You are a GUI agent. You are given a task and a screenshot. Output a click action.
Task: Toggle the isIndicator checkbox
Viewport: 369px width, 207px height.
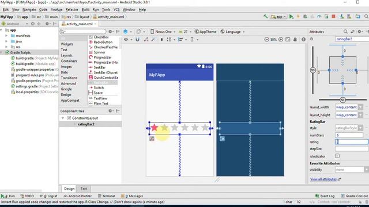tap(337, 156)
